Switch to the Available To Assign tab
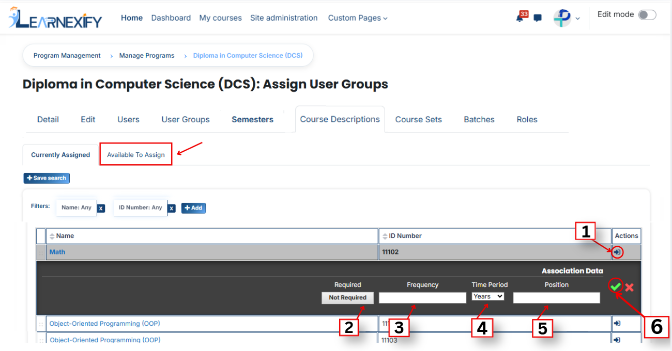The width and height of the screenshot is (672, 351). pos(136,154)
